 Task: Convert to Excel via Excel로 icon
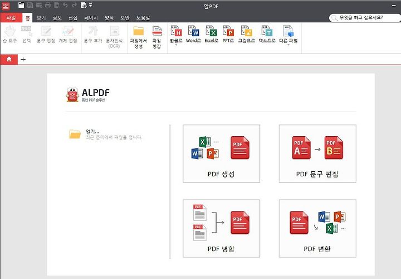[x=212, y=34]
